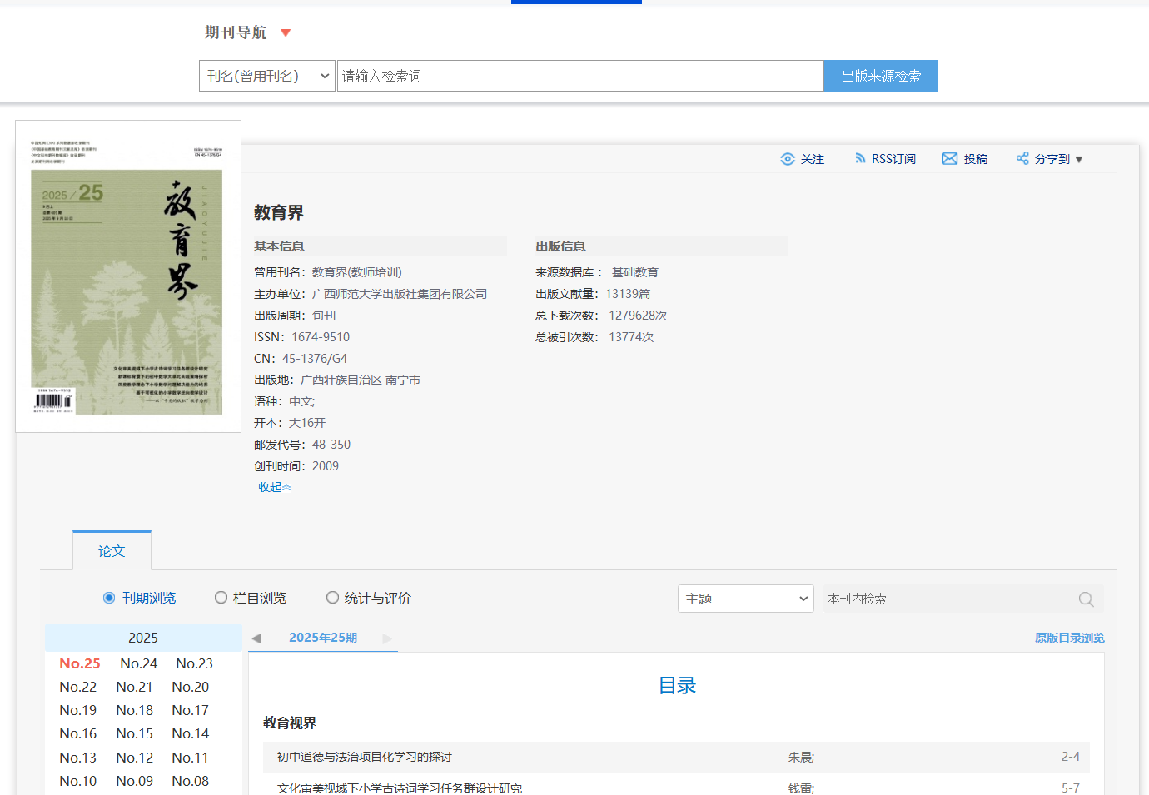Select issue No.24 in the 2025 list
This screenshot has height=795, width=1149.
[138, 663]
